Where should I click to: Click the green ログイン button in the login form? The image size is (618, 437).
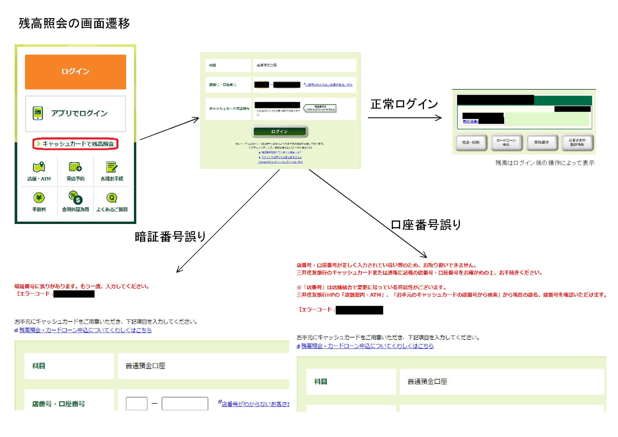pos(279,132)
